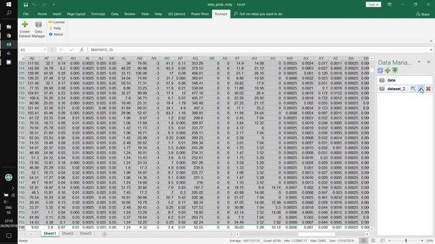
Task: Switch to the Insert ribbon tab
Action: pos(57,14)
